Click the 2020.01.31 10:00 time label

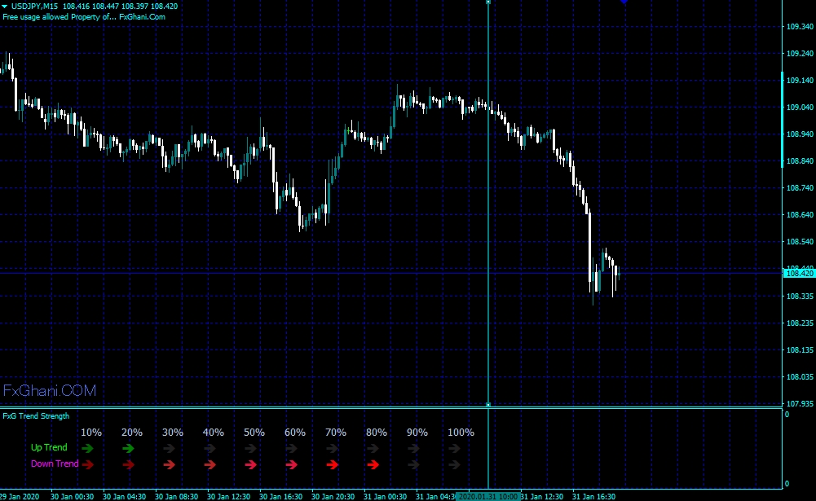pyautogui.click(x=488, y=496)
